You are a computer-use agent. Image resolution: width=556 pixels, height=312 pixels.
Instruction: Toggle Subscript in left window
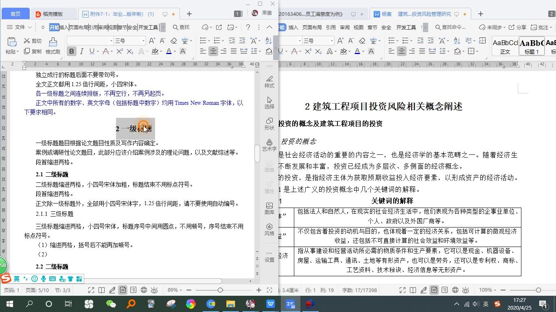(130, 51)
